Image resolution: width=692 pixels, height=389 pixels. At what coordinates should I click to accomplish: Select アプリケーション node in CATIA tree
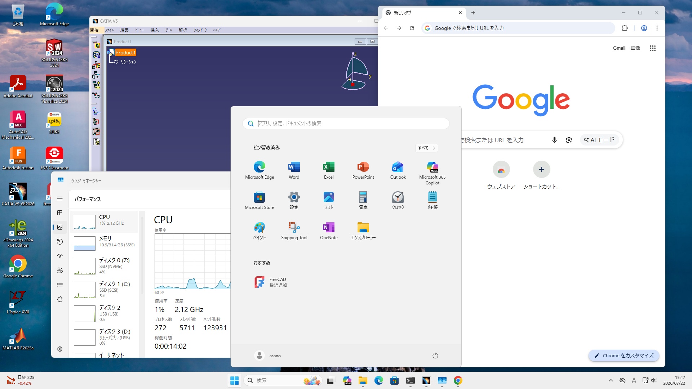[x=125, y=62]
